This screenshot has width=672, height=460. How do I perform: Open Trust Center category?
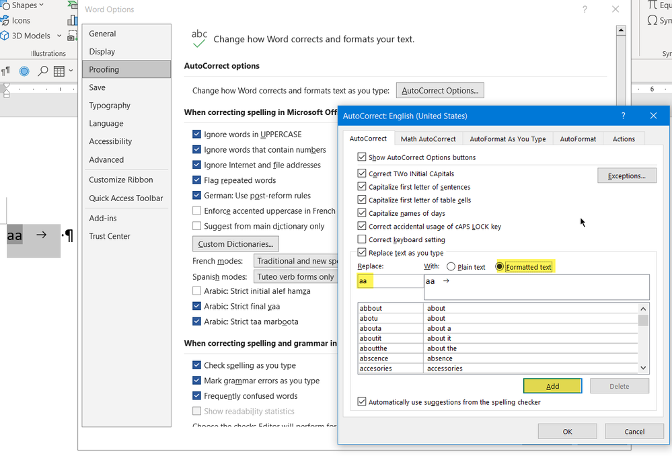pyautogui.click(x=126, y=236)
